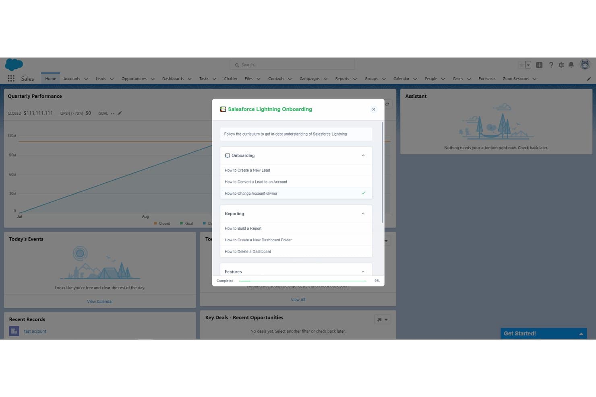This screenshot has width=596, height=397.
Task: Open the ZoomSessions dropdown chevron
Action: 534,79
